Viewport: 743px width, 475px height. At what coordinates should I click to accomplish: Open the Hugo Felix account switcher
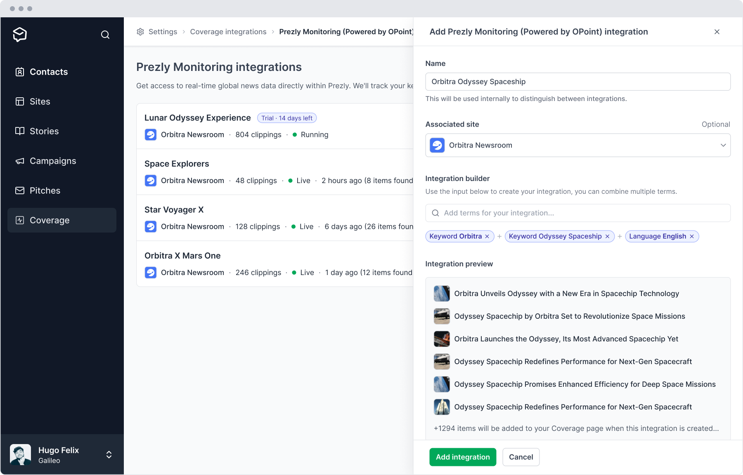pyautogui.click(x=109, y=454)
